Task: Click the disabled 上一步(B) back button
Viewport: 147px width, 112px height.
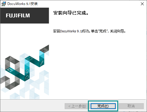Action: (77, 106)
